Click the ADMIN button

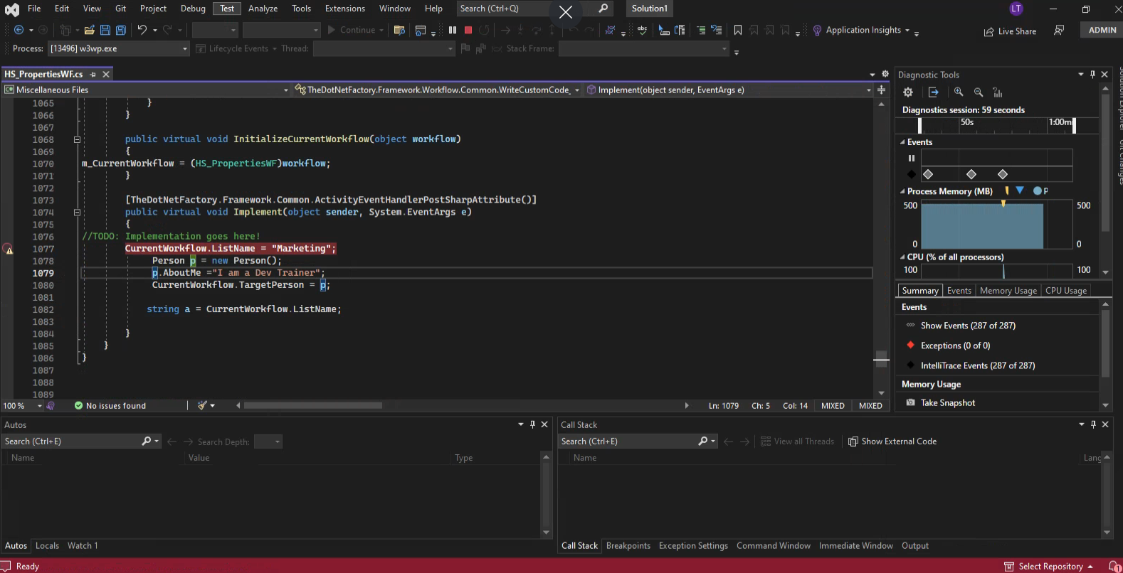1102,30
